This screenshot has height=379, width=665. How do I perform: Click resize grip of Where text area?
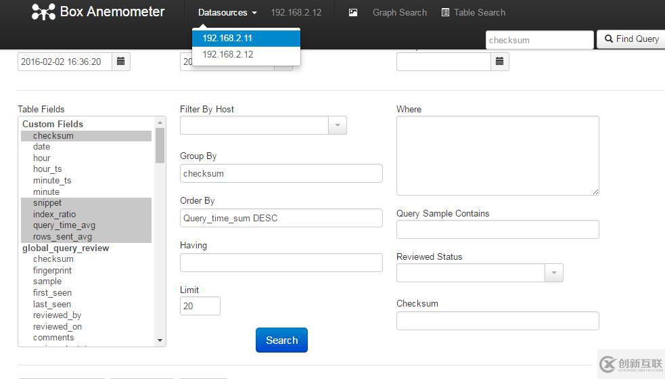point(595,192)
